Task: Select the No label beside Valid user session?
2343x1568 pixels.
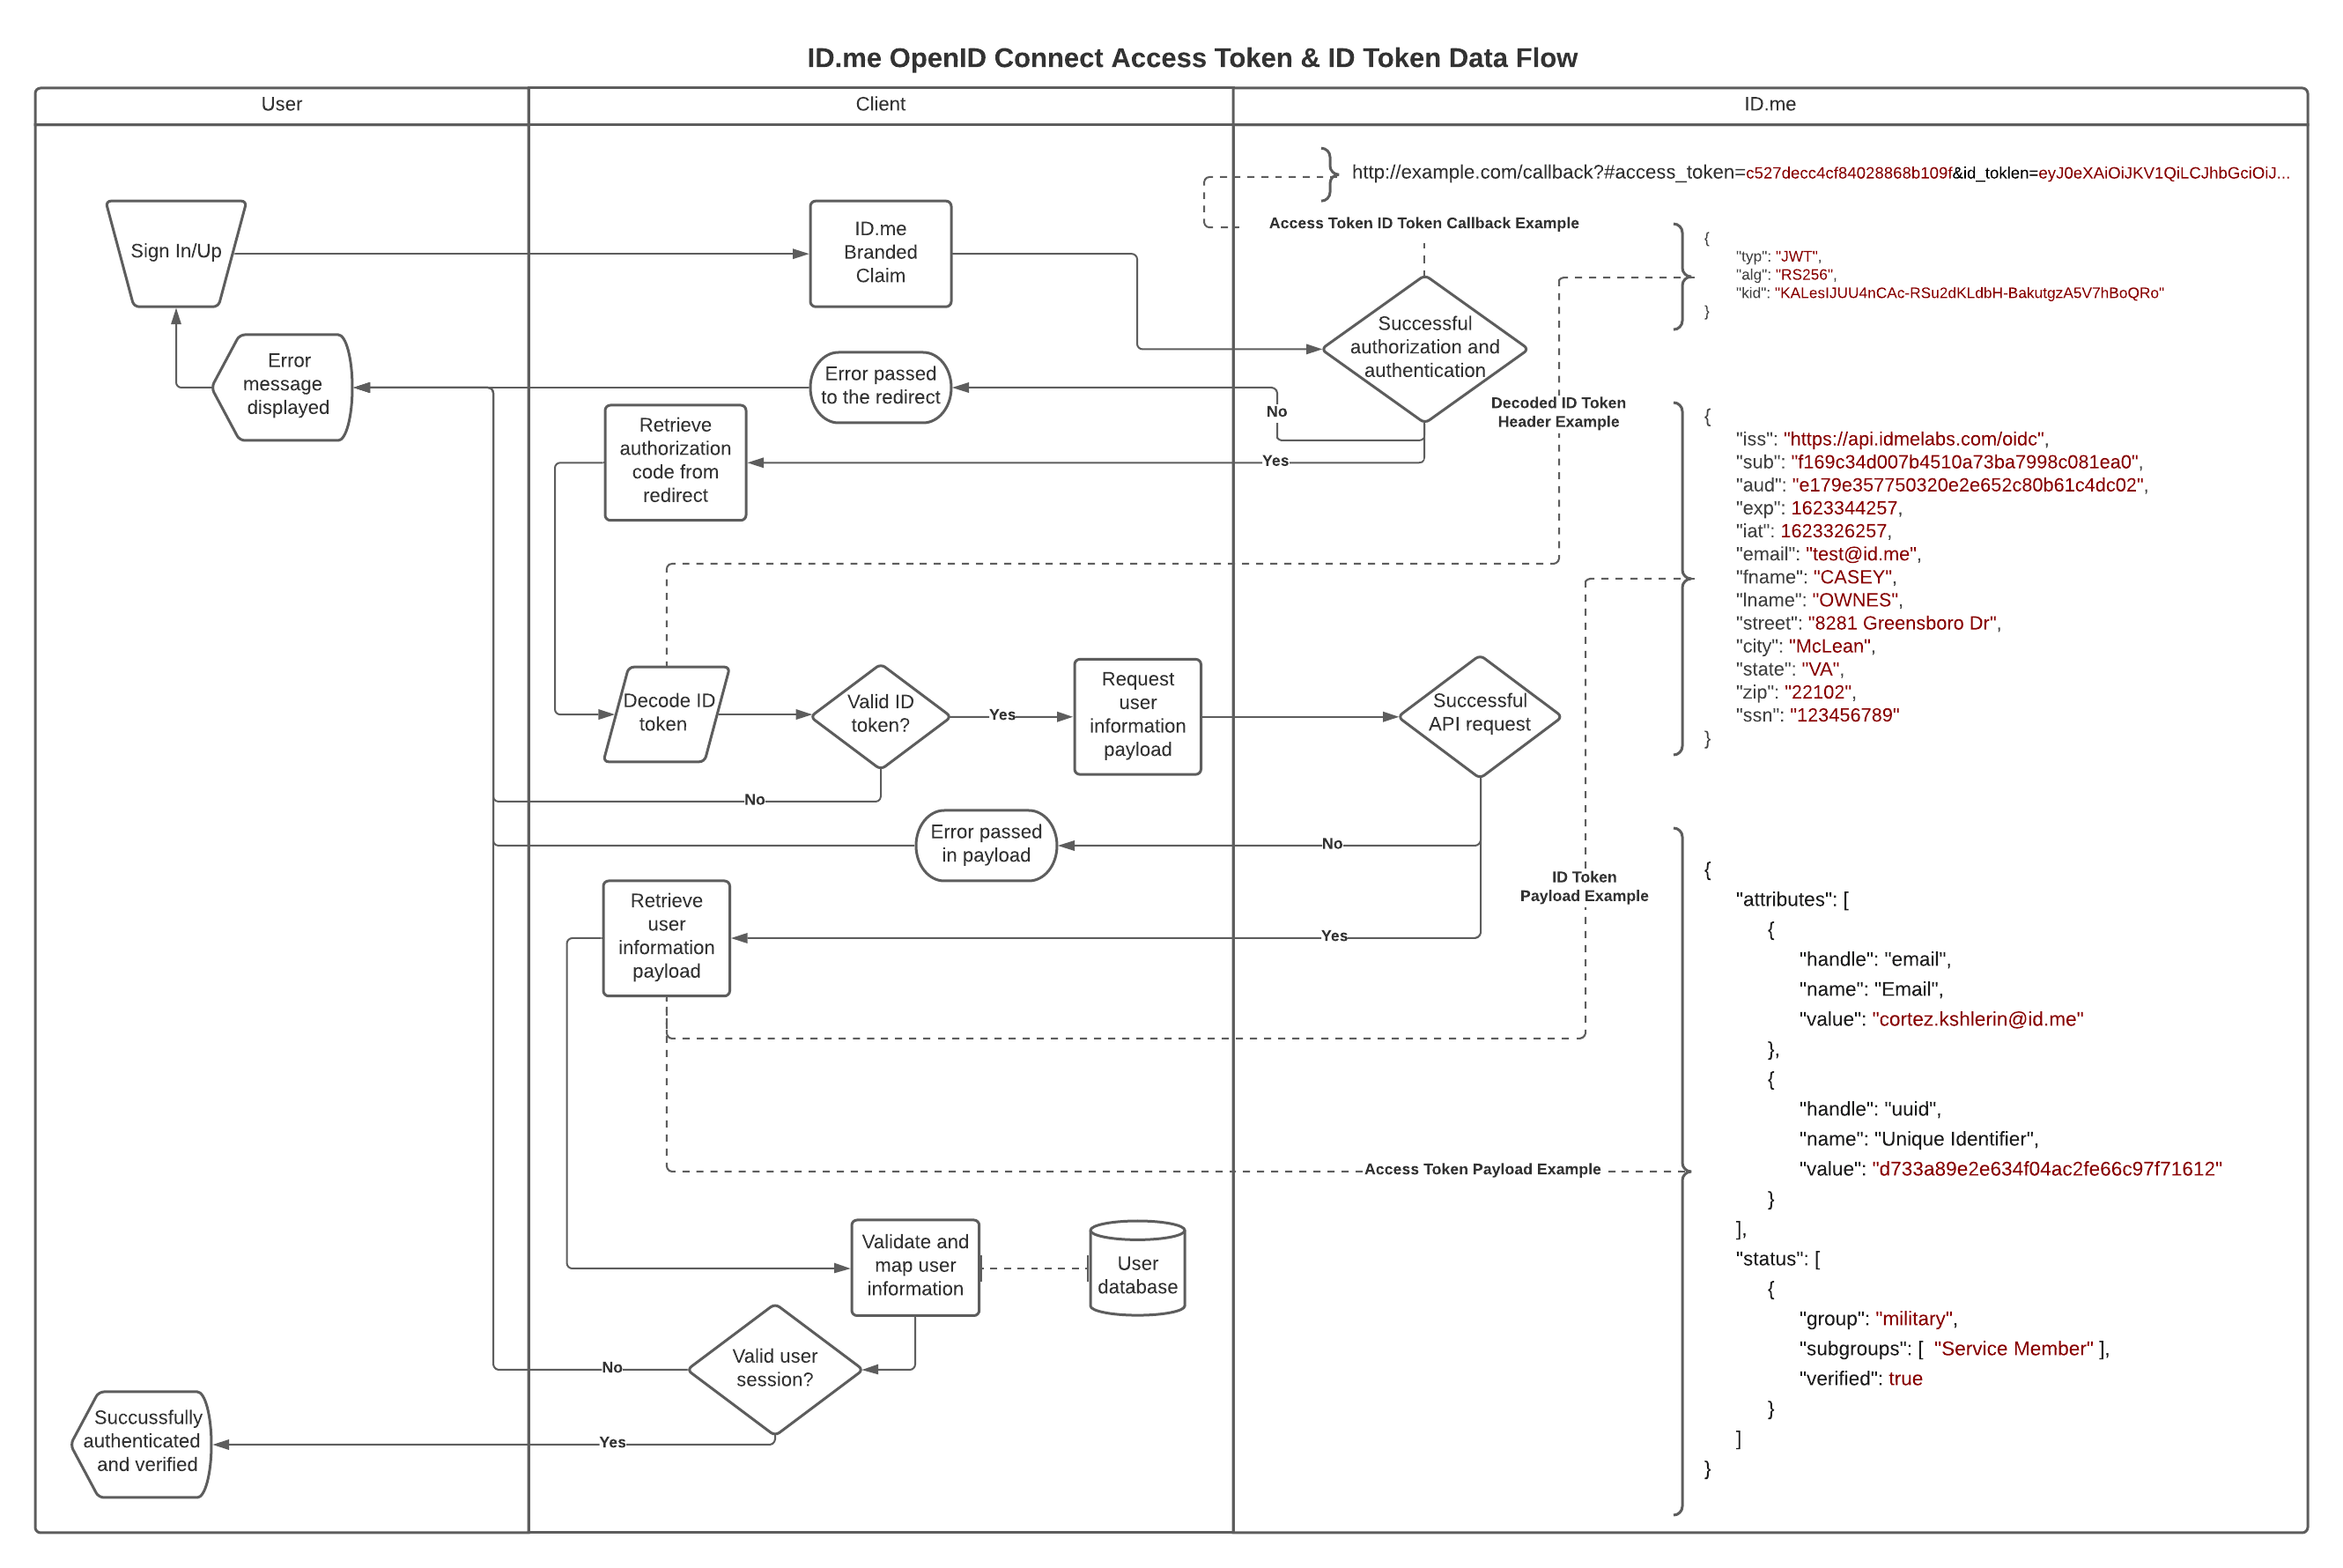Action: (612, 1368)
